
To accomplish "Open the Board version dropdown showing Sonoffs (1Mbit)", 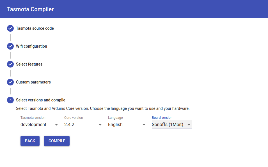I will (x=172, y=125).
